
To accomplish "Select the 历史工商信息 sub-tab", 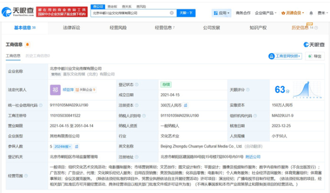I will [38, 56].
